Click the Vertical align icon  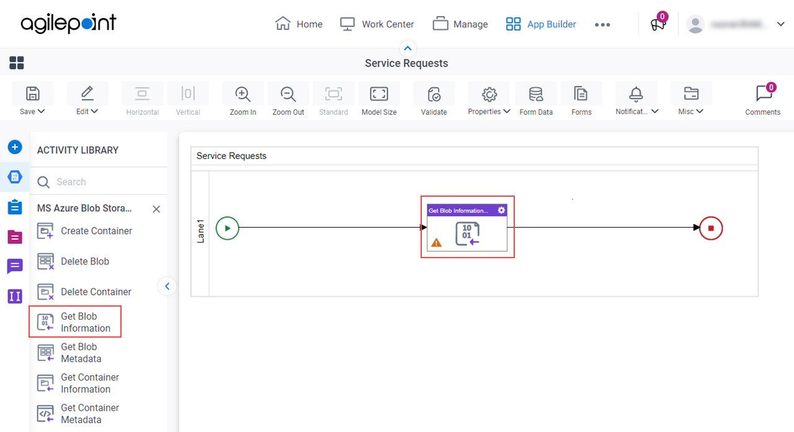(188, 94)
